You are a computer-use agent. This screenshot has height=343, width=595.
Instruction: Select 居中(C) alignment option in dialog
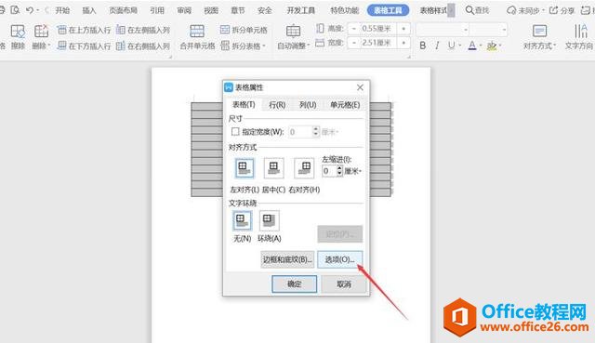tap(273, 168)
